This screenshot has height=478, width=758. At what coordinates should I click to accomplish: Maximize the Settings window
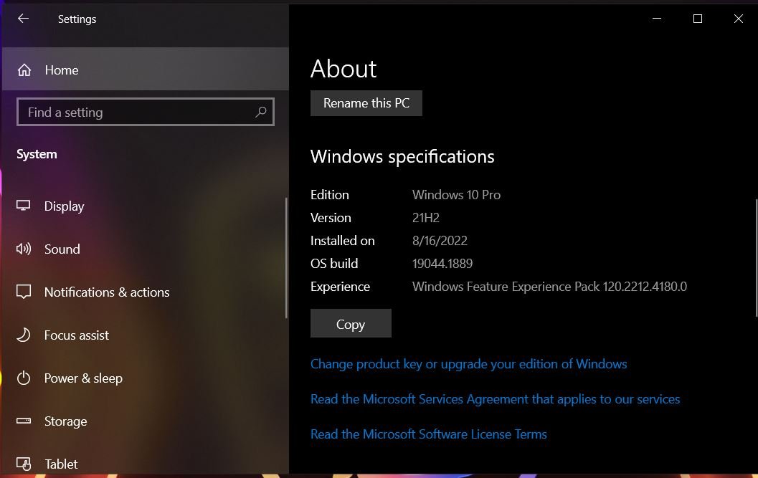pos(697,19)
